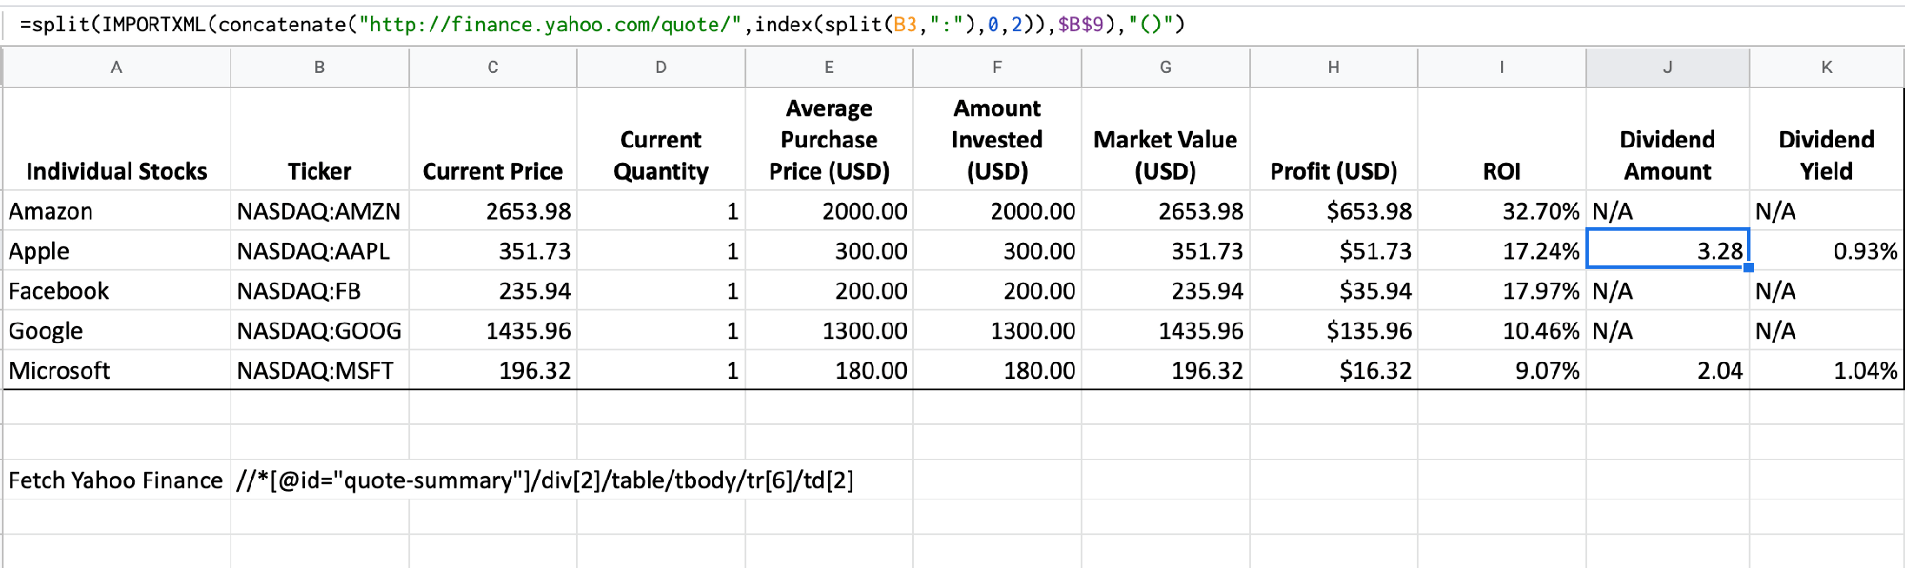Screen dimensions: 1905x568
Task: Select the 'Amazon' cell
Action: 116,210
